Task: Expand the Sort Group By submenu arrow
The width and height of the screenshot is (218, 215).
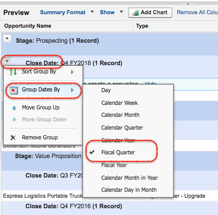Action: pyautogui.click(x=72, y=72)
